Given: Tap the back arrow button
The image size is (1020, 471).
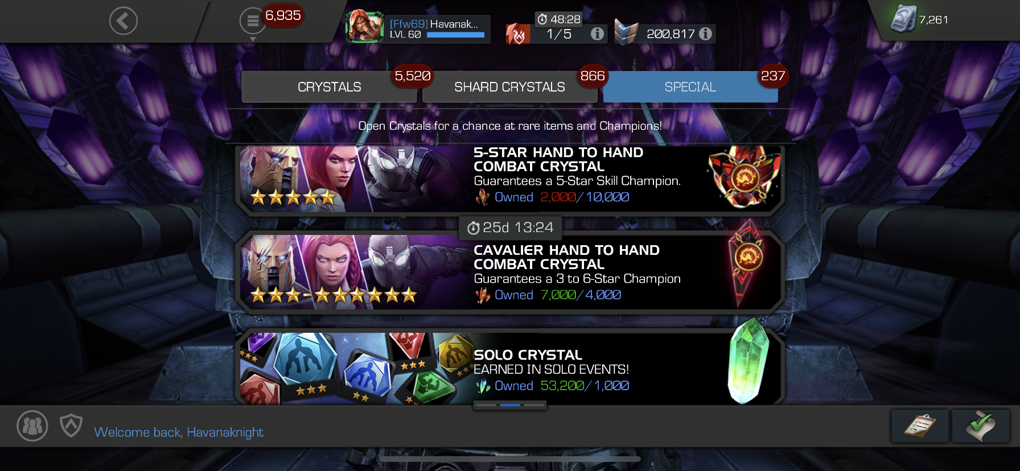Looking at the screenshot, I should pos(124,21).
